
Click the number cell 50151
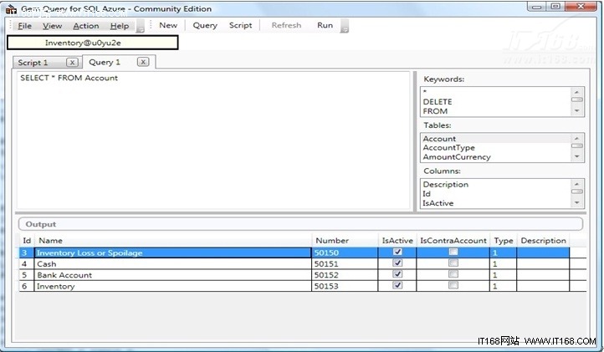tap(345, 264)
